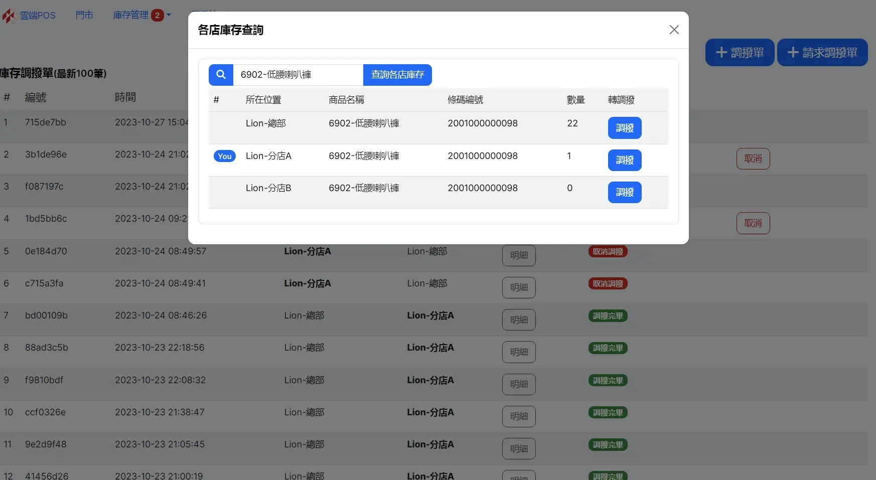The height and width of the screenshot is (480, 876).
Task: Click the 雲端POS logo icon
Action: (9, 16)
